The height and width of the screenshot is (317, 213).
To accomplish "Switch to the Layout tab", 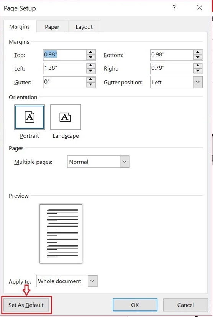I will pyautogui.click(x=84, y=27).
